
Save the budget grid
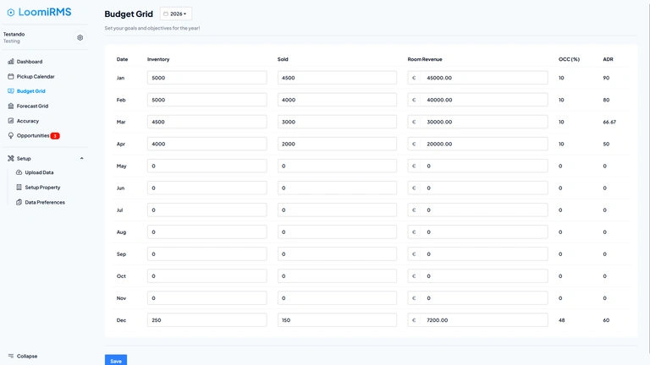tap(116, 361)
